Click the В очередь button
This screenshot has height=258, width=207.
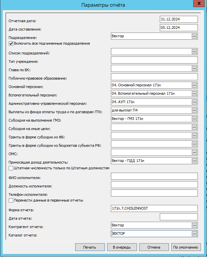click(122, 247)
